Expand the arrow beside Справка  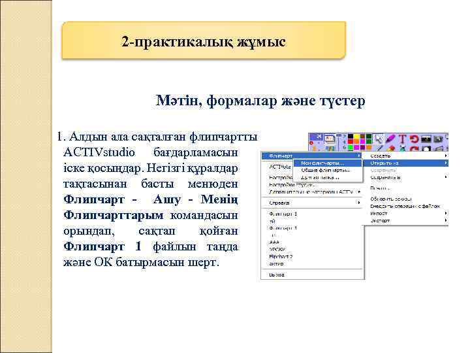tap(359, 203)
